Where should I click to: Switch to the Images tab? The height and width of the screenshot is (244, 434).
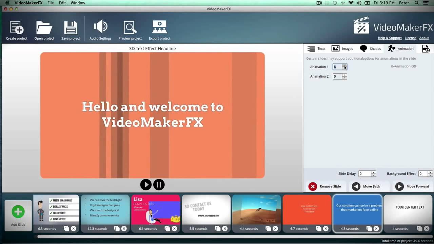(342, 49)
